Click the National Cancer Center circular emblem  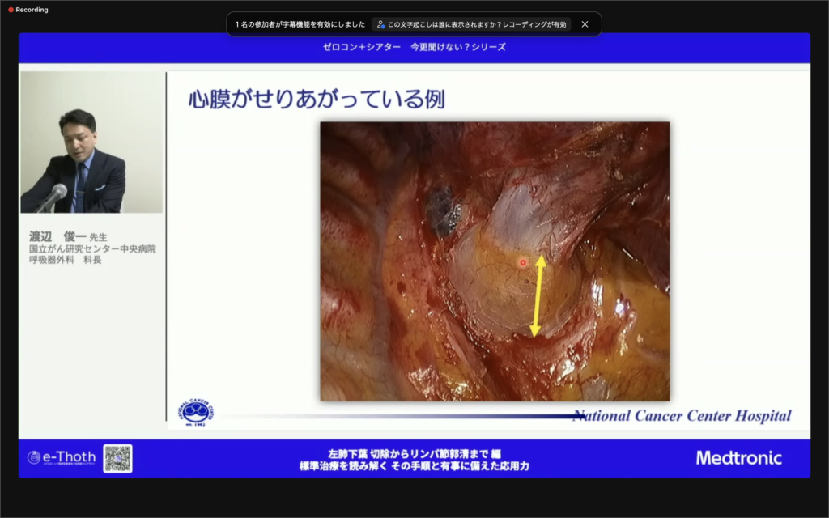click(x=198, y=412)
